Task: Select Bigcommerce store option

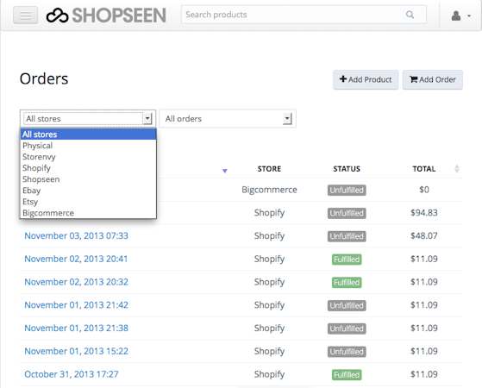Action: pos(88,213)
